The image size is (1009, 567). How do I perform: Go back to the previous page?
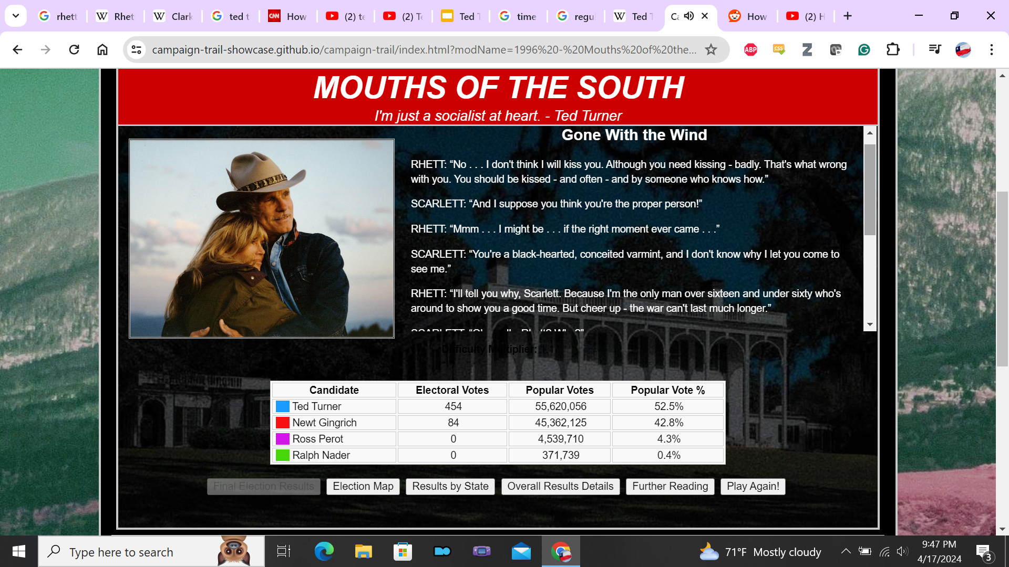(x=17, y=50)
